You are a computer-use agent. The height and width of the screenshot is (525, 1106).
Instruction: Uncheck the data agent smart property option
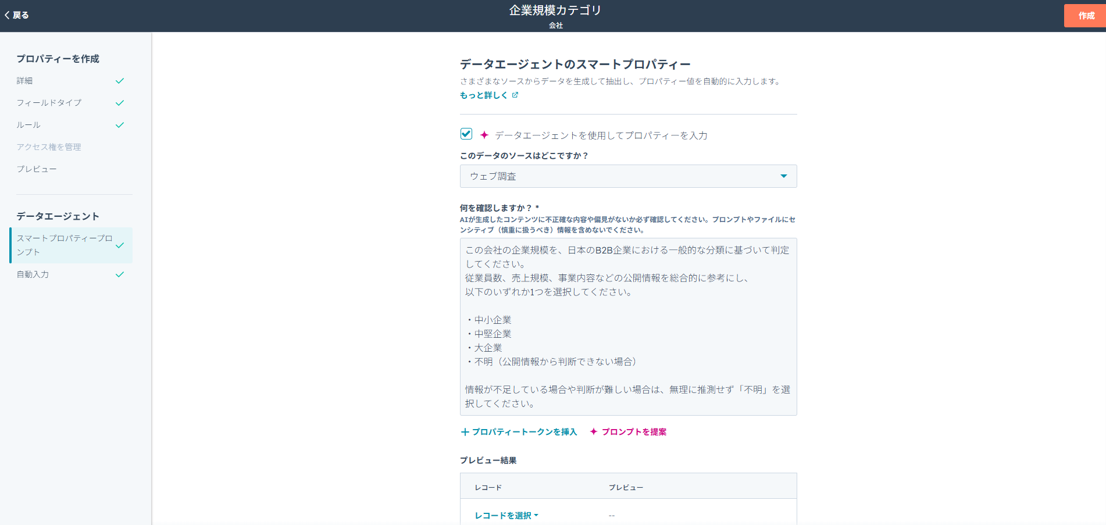(x=466, y=133)
